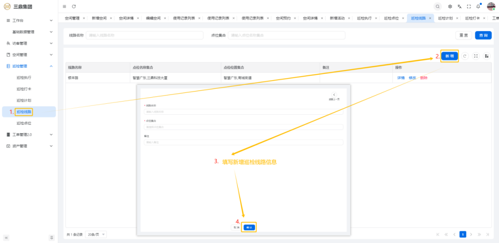
Task: Open settings via the gear icon
Action: (450, 6)
